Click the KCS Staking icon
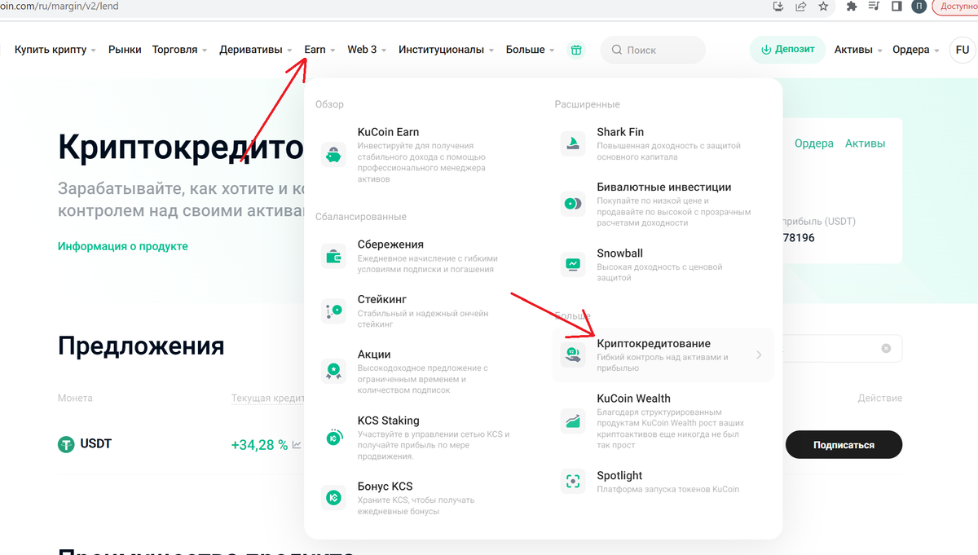This screenshot has width=978, height=555. coord(333,437)
